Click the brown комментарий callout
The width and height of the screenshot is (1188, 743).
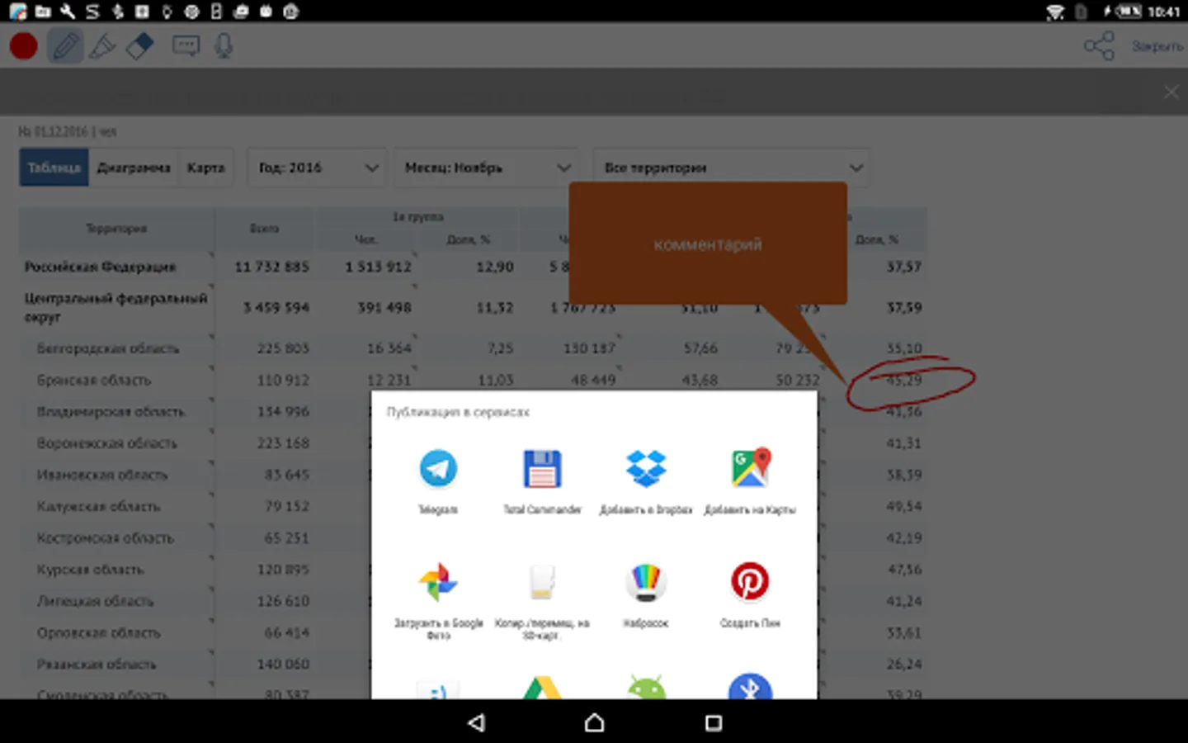[x=708, y=244]
